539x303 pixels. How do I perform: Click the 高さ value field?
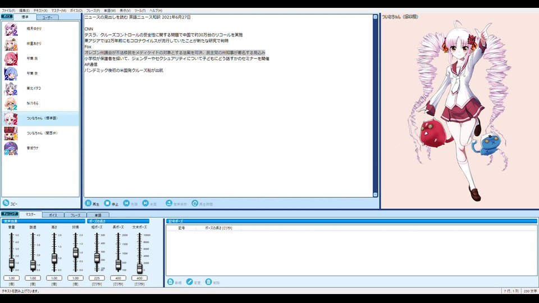click(x=54, y=278)
